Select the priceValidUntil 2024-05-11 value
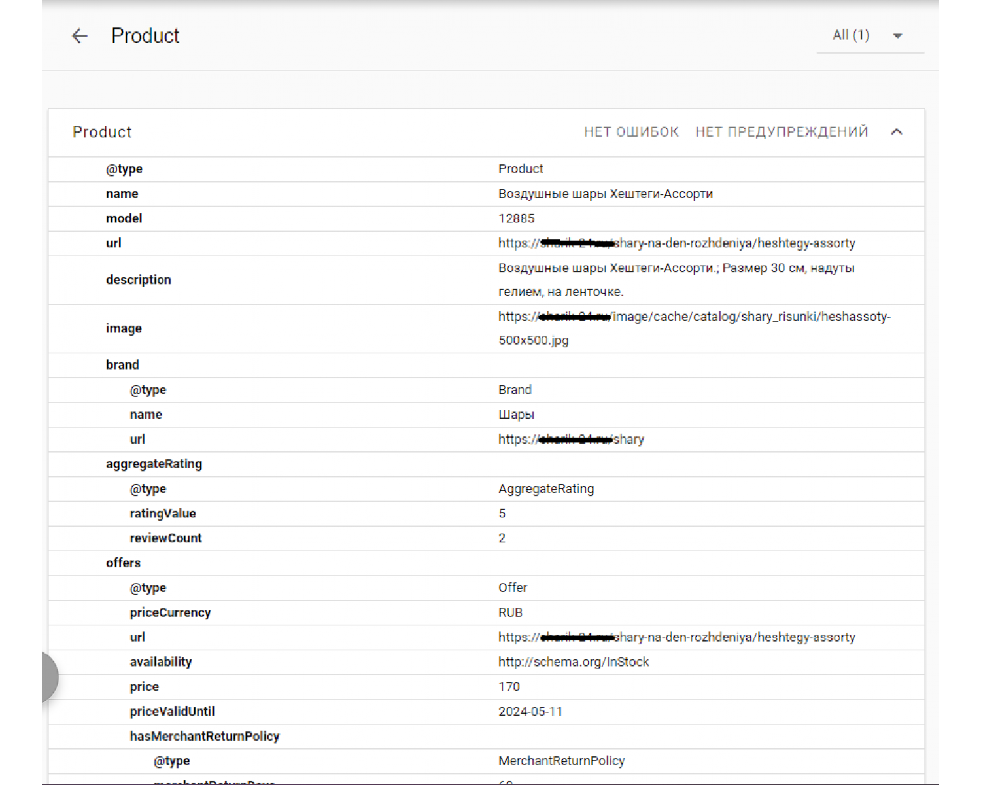 click(530, 711)
